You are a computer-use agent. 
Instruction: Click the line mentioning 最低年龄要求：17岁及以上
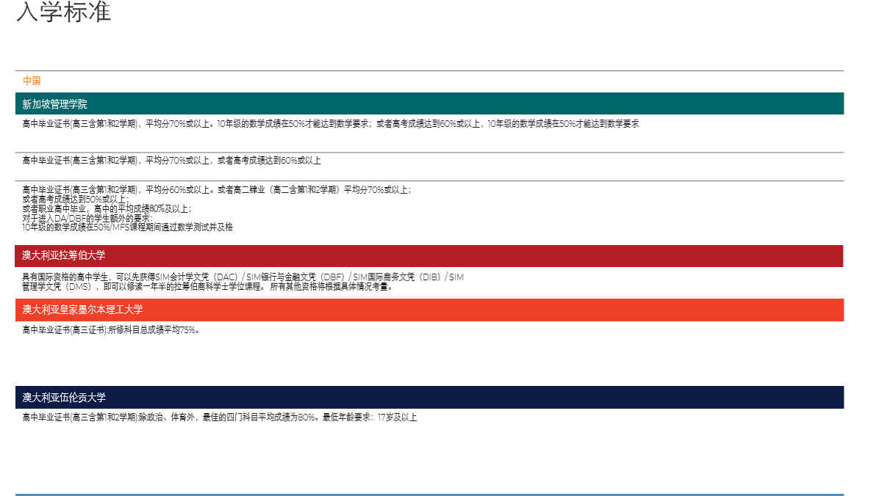(220, 417)
